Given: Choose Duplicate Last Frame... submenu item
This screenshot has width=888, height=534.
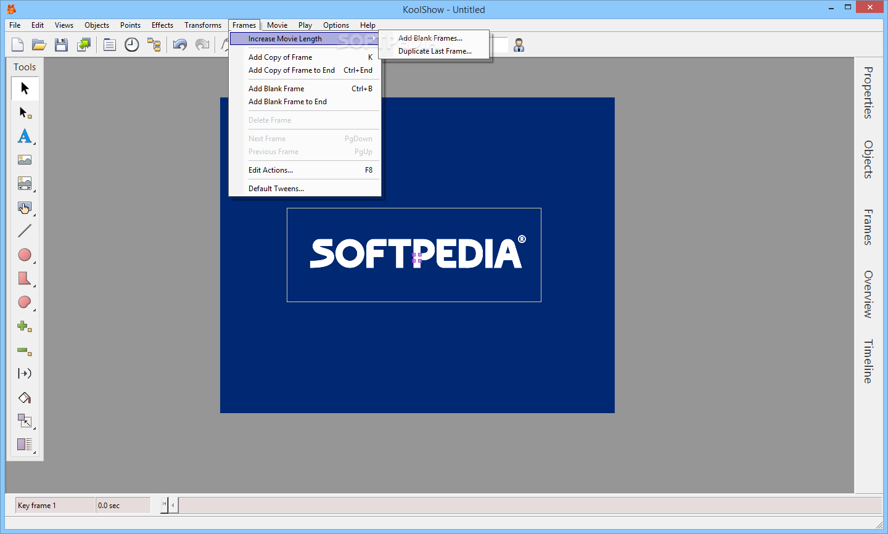Looking at the screenshot, I should [x=434, y=51].
